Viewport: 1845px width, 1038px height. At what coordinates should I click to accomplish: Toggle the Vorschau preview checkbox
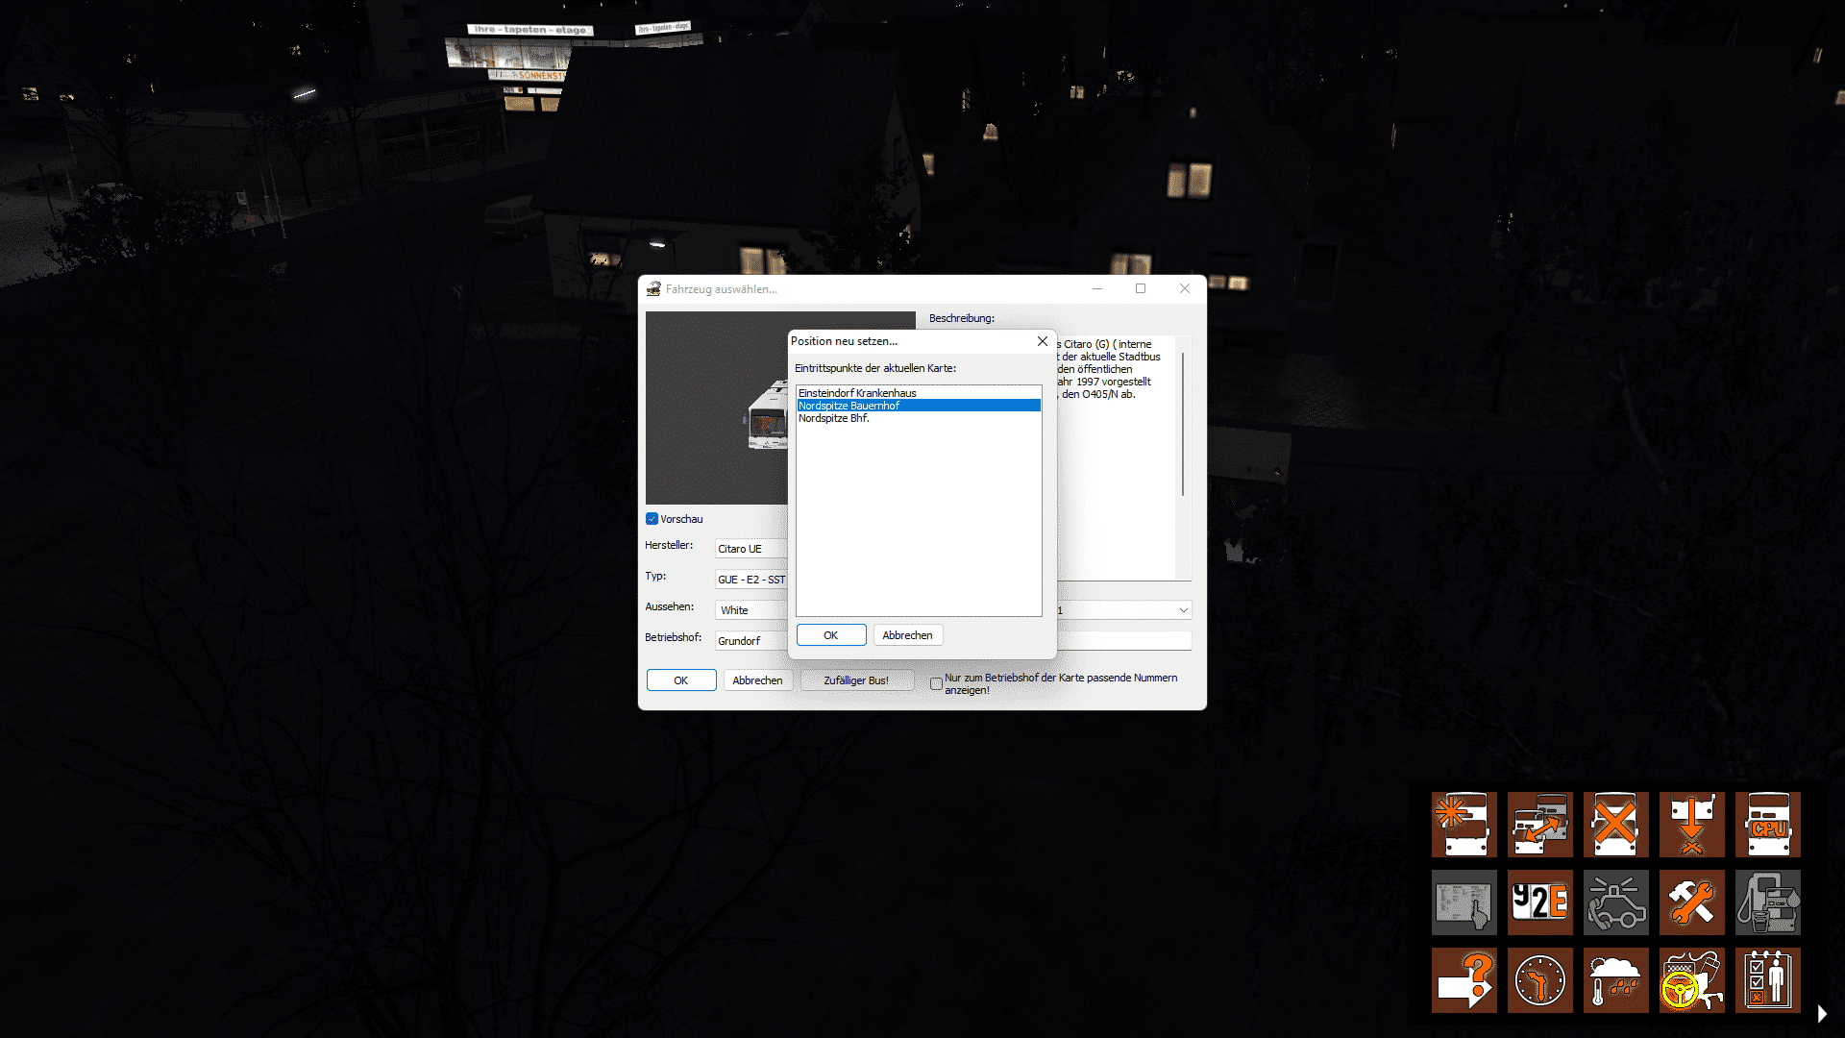[x=652, y=519]
